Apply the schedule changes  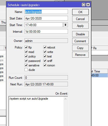click(80, 26)
